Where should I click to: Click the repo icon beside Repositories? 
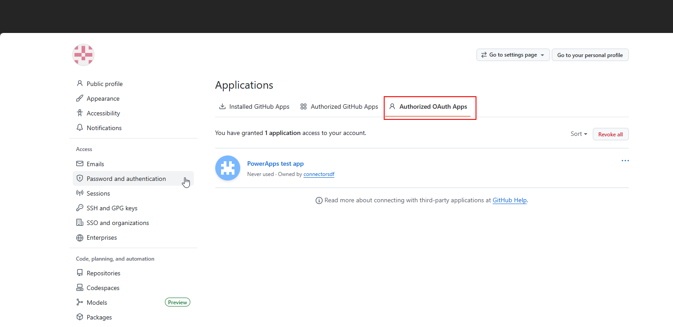(80, 273)
